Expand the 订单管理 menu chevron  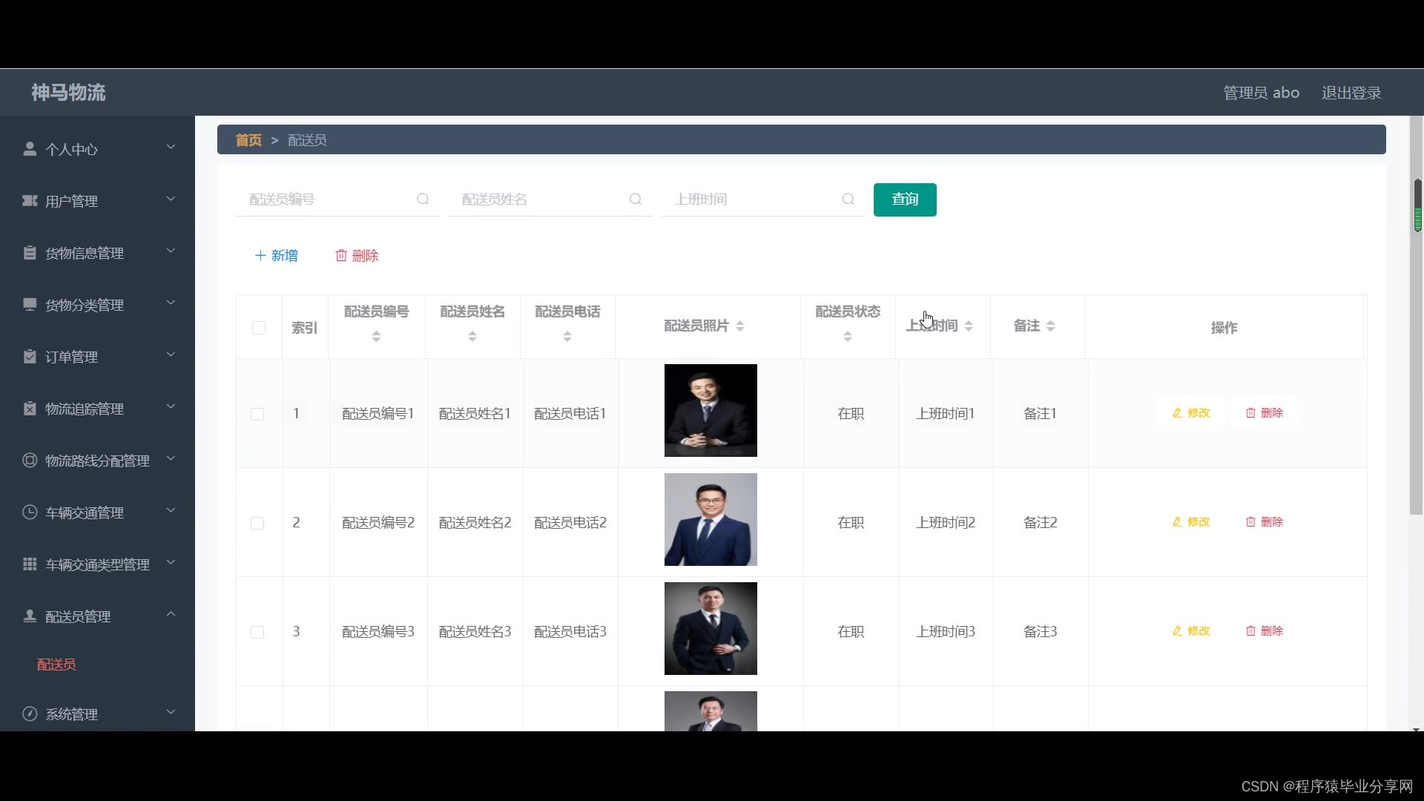point(171,355)
